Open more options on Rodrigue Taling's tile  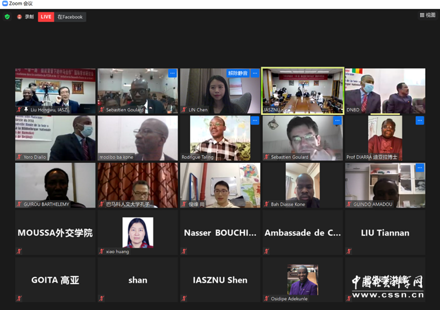255,121
